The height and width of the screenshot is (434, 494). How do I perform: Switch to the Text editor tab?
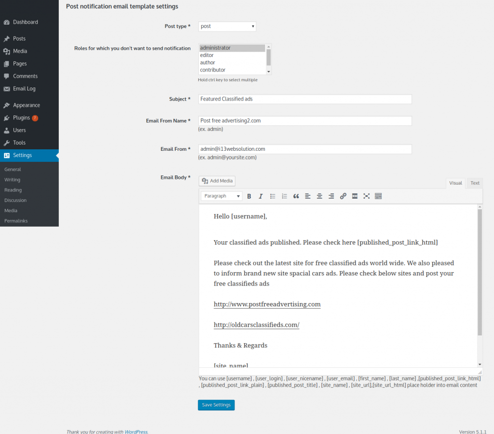pyautogui.click(x=475, y=183)
